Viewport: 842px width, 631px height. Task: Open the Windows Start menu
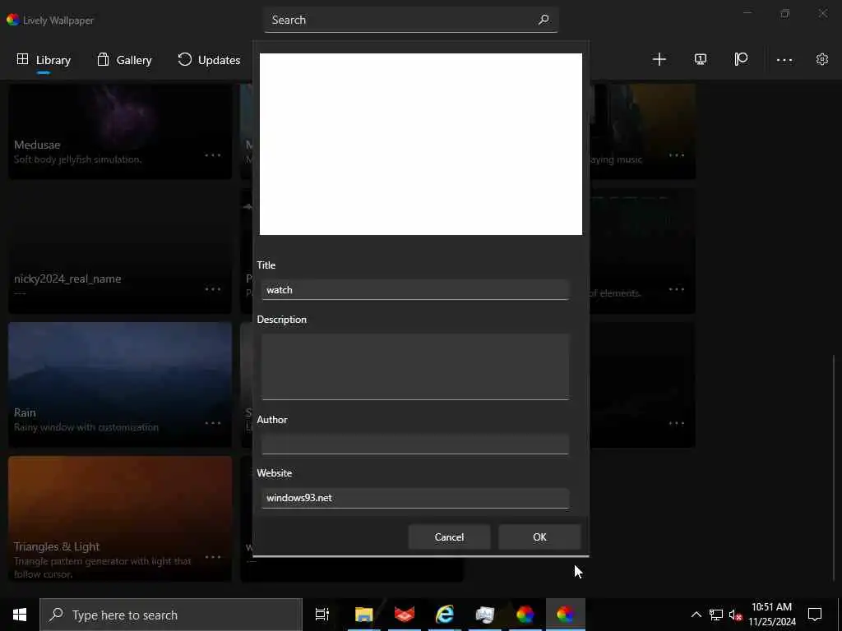click(20, 615)
